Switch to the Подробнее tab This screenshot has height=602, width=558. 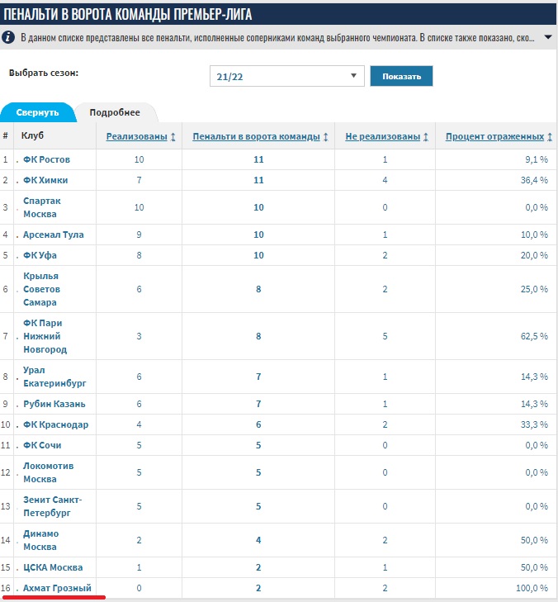click(x=115, y=112)
